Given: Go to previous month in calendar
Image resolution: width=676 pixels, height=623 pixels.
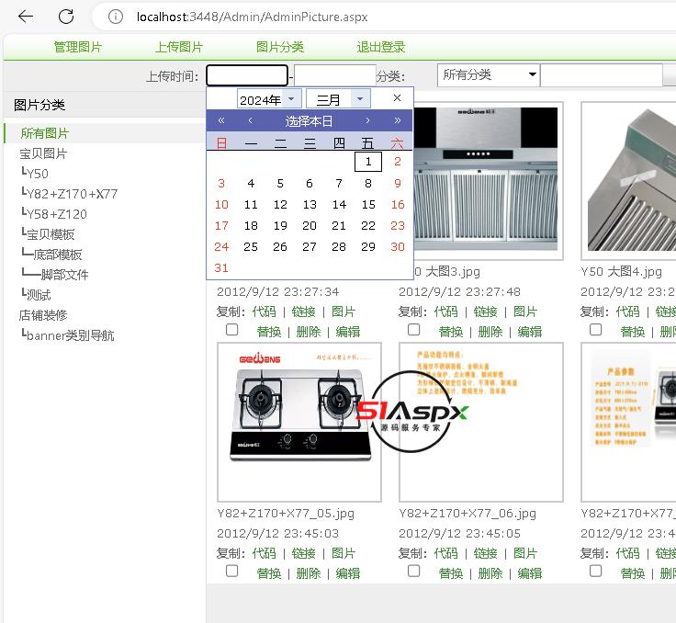Looking at the screenshot, I should 251,120.
